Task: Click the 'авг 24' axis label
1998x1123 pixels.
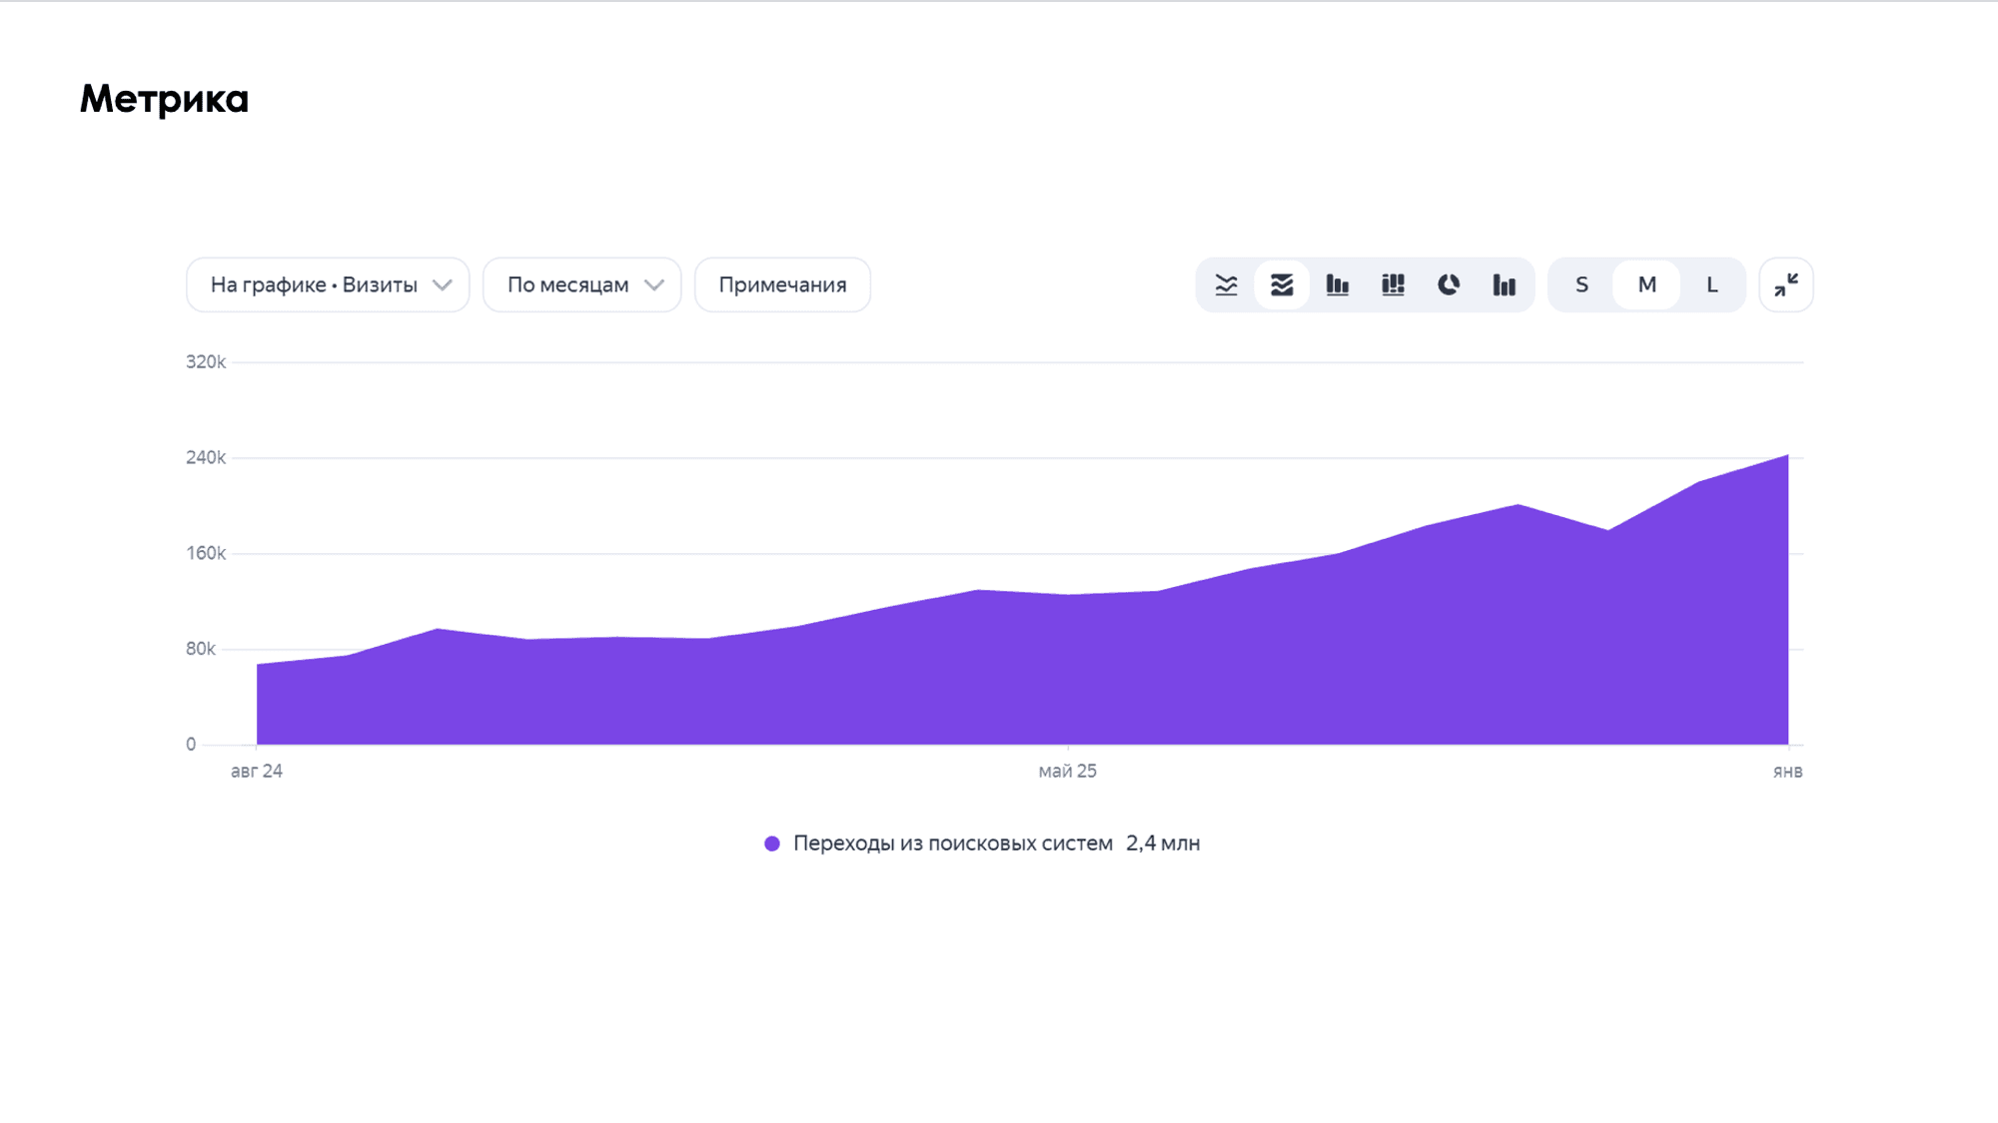Action: (x=257, y=771)
